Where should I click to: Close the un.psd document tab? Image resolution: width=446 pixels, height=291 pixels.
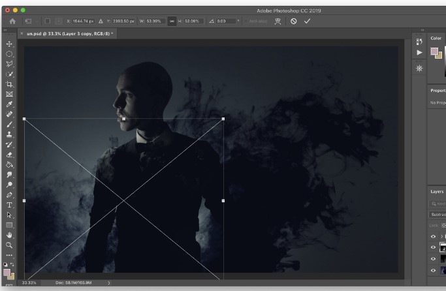[x=22, y=33]
